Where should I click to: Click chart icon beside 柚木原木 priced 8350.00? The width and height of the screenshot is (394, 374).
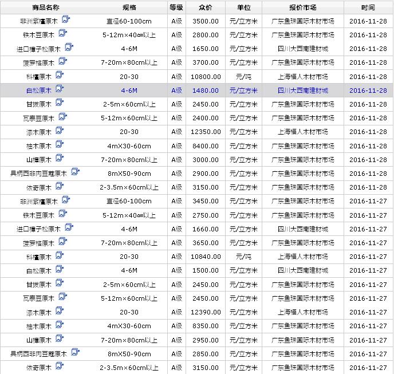pyautogui.click(x=60, y=325)
